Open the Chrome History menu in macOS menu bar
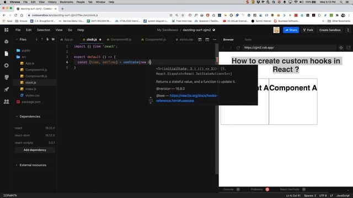The width and height of the screenshot is (353, 198). tap(52, 2)
